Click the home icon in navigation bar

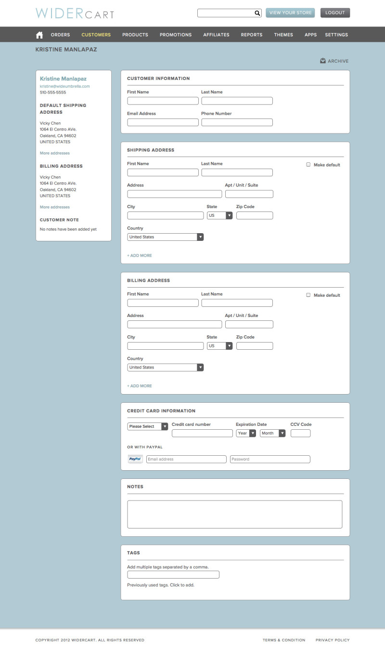click(39, 35)
